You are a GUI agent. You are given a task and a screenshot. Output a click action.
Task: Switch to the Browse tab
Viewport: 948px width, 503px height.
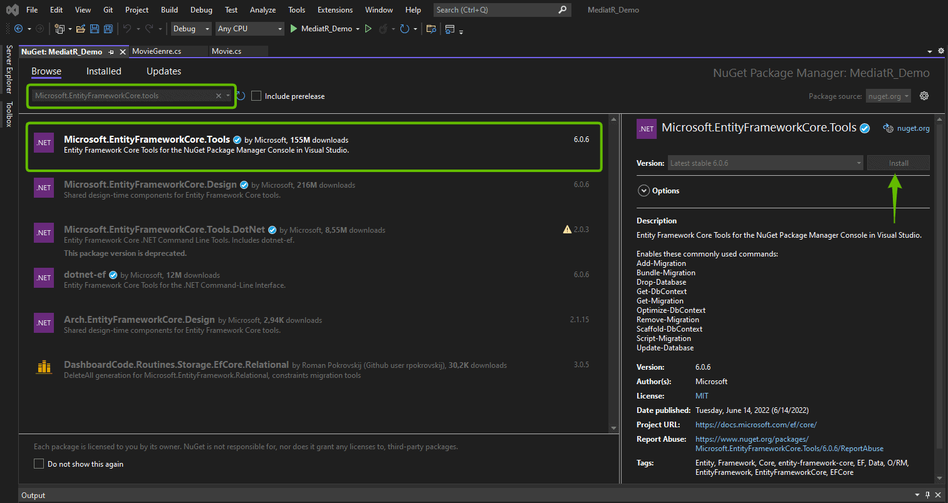click(x=46, y=71)
